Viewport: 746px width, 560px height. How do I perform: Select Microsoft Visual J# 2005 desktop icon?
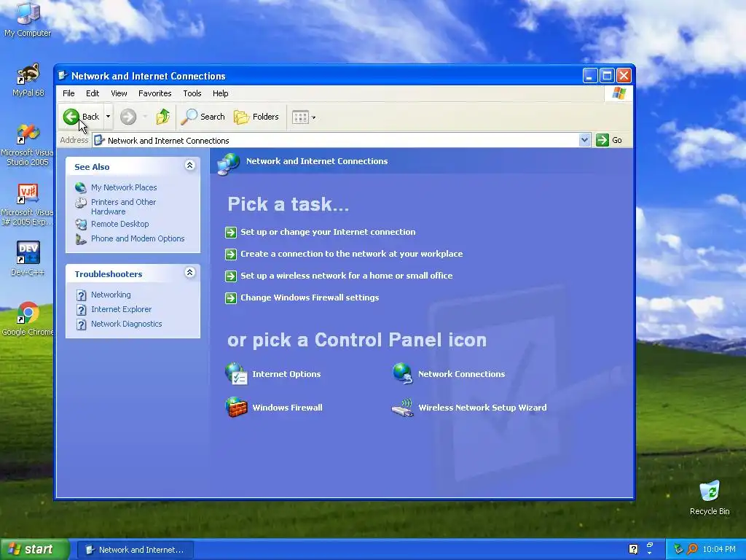27,205
